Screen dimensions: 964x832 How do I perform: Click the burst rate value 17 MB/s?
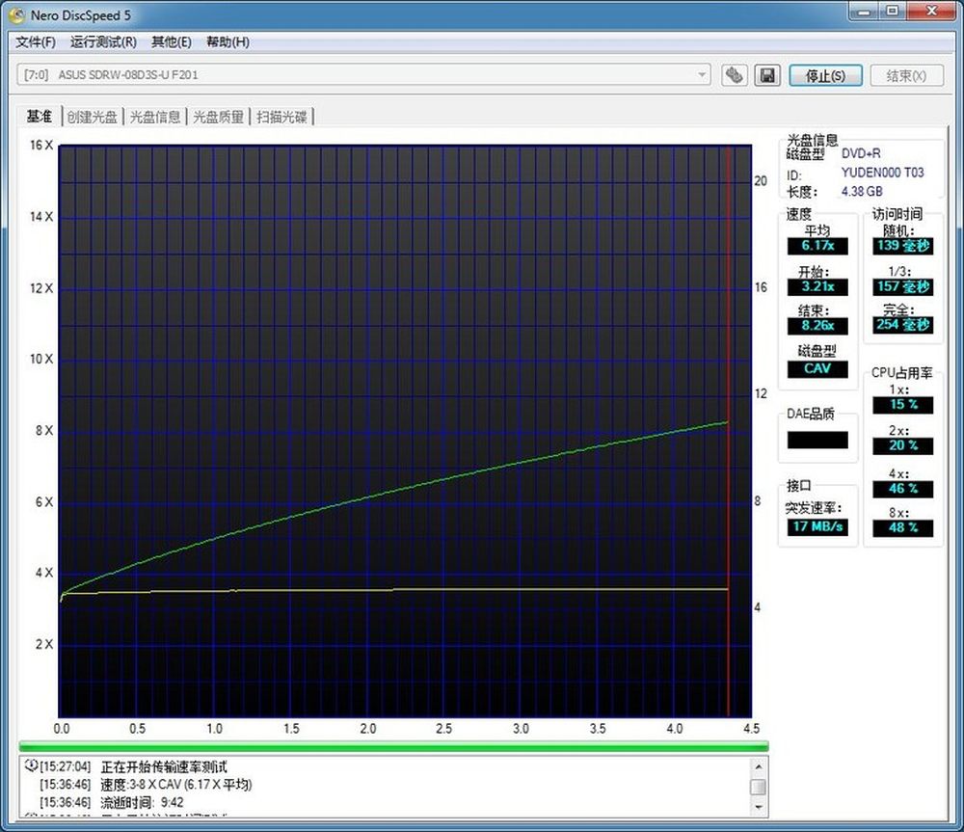click(817, 526)
